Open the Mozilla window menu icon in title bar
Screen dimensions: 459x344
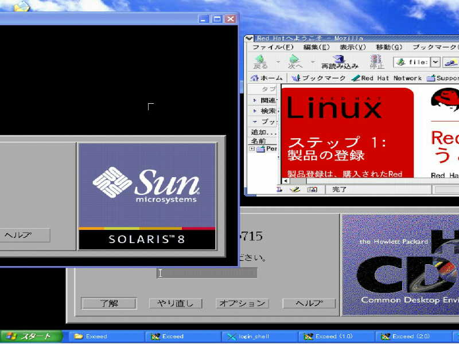[249, 38]
